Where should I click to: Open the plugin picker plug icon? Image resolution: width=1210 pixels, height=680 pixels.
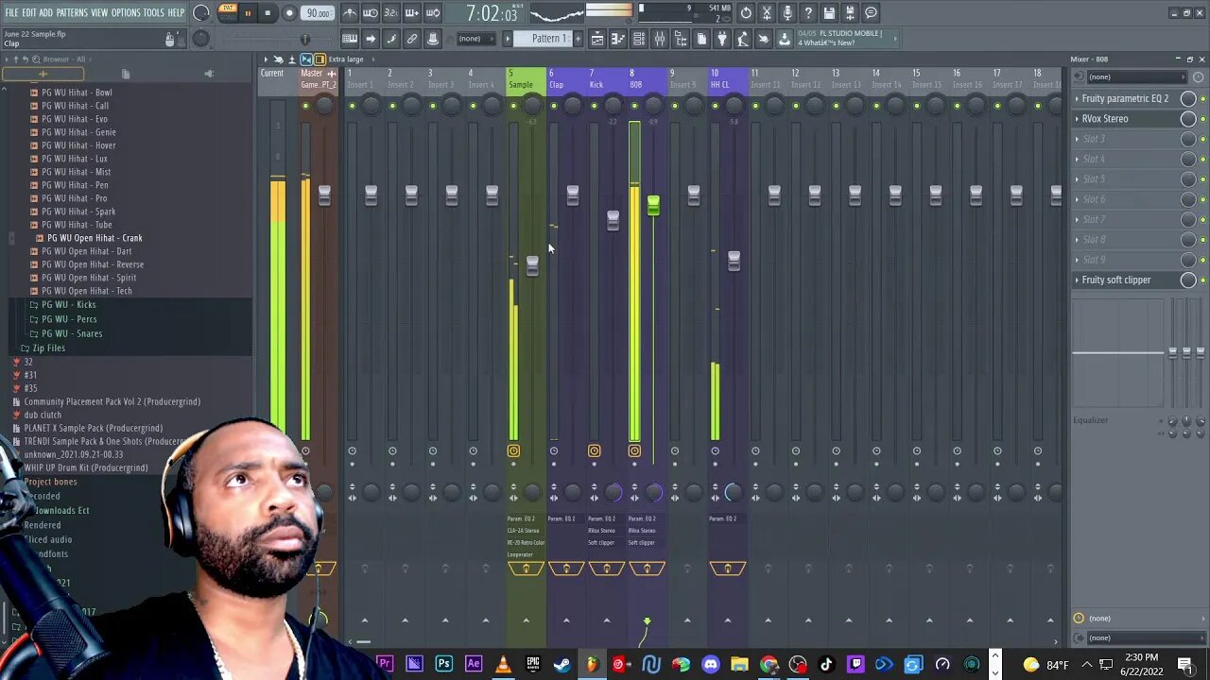(722, 39)
